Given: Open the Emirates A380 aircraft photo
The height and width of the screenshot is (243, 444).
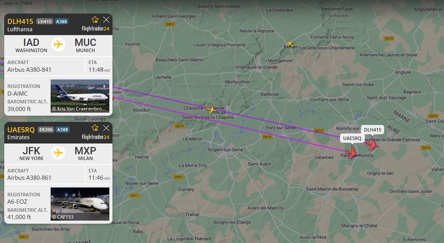Looking at the screenshot, I should (x=80, y=204).
